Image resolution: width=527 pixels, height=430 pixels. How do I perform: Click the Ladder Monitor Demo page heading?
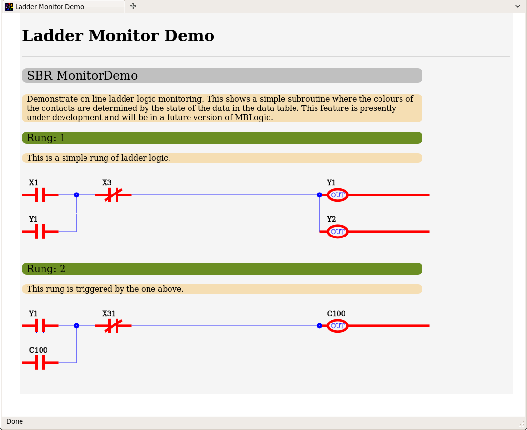pyautogui.click(x=118, y=36)
